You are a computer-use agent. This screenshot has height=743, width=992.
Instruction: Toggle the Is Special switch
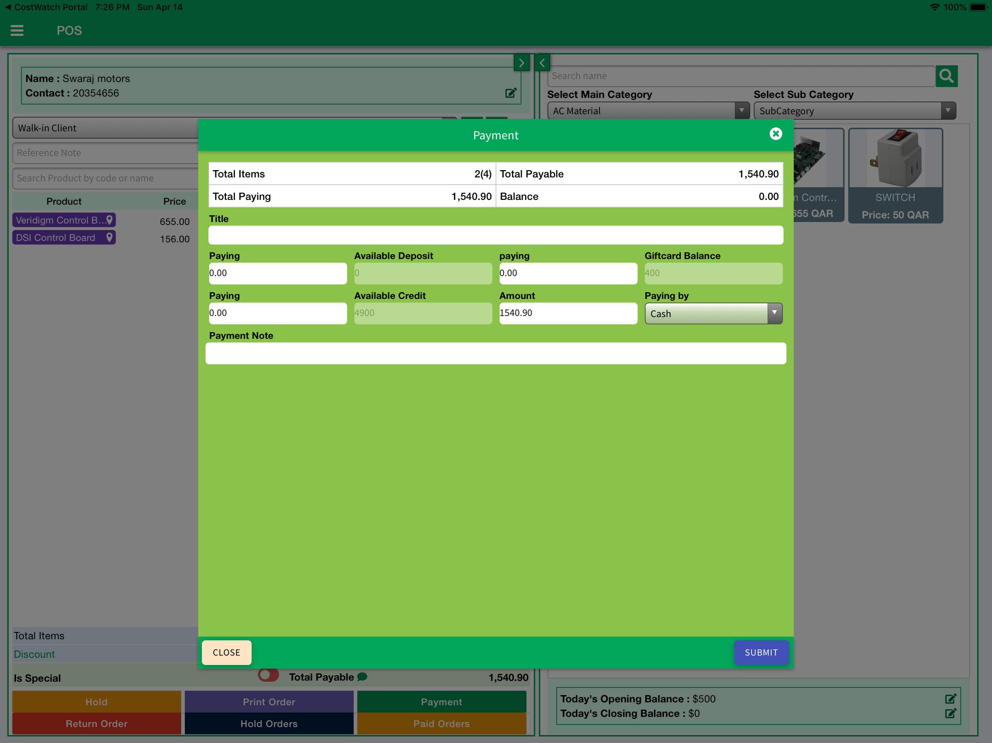pos(268,675)
